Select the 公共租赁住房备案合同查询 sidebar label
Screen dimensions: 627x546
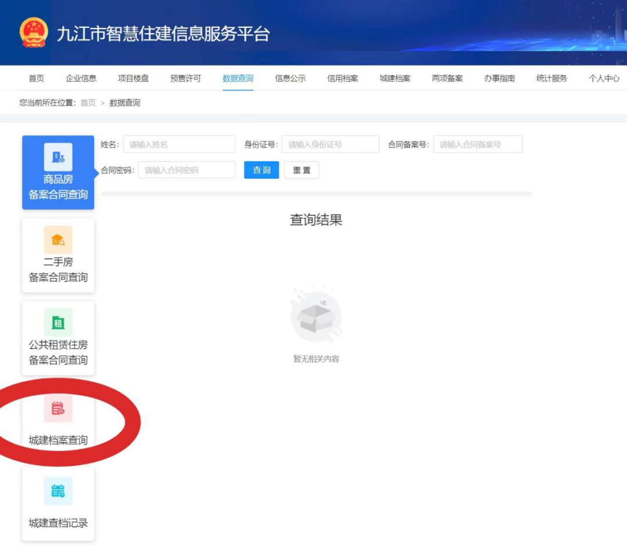(58, 353)
